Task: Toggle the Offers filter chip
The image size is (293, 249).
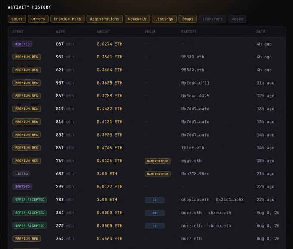Action: point(38,19)
